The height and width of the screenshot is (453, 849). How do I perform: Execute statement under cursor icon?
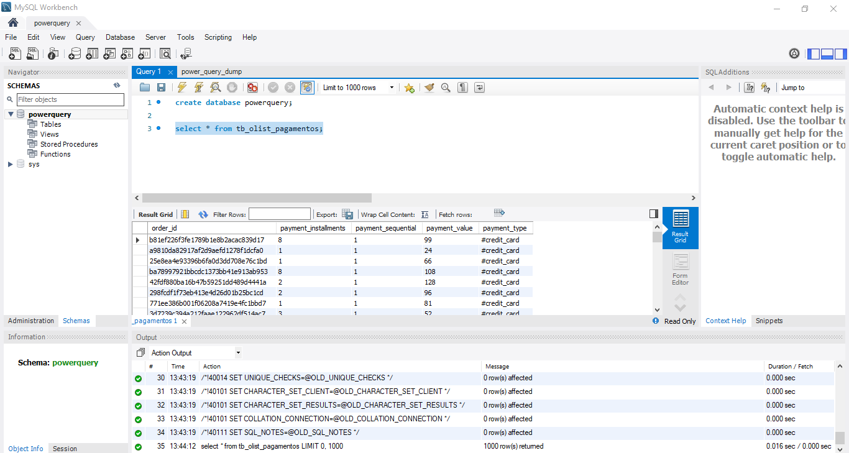coord(198,88)
